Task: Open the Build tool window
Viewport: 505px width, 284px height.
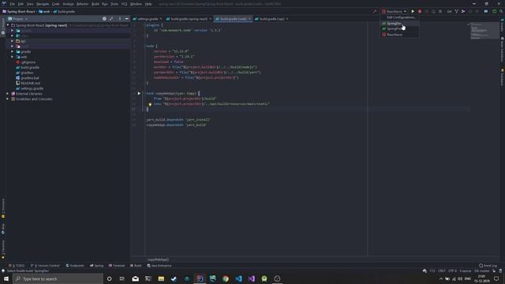Action: 136,266
